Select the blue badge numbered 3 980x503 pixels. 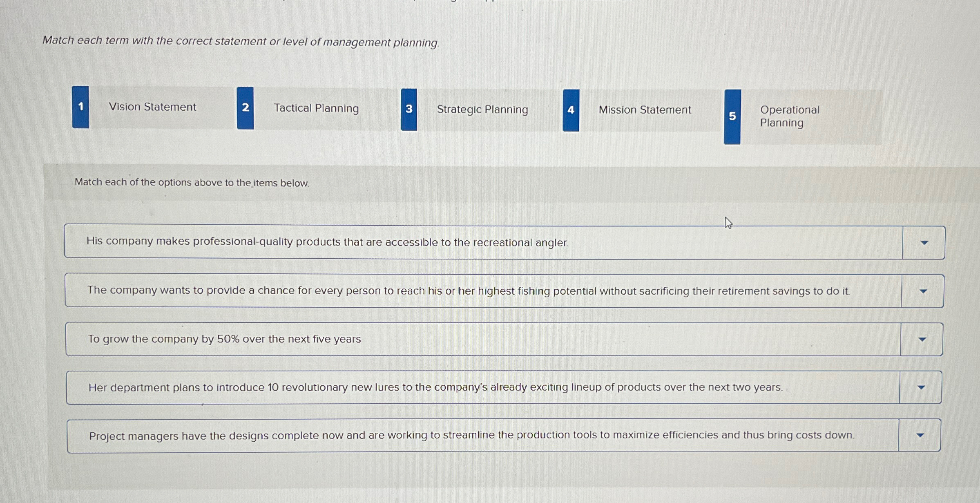coord(409,110)
